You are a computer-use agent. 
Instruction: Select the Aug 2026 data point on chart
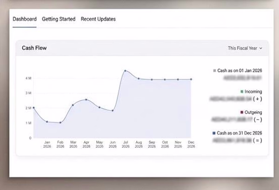click(x=139, y=79)
